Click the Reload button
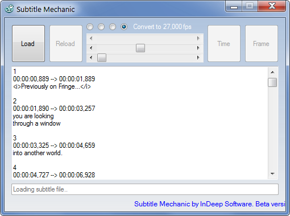 click(x=66, y=44)
